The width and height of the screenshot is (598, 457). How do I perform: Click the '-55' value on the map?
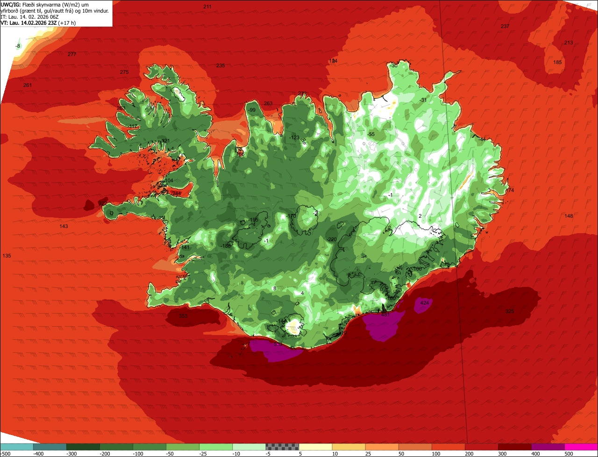coord(371,134)
